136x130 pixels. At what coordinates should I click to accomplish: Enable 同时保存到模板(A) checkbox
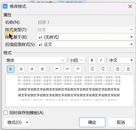5,113
